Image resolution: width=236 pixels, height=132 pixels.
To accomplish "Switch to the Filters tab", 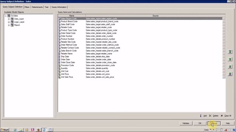I will tap(27, 7).
